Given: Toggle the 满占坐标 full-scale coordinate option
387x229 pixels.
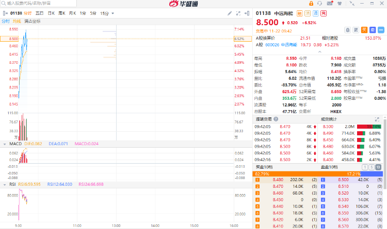Looking at the screenshot, I should coord(32,21).
